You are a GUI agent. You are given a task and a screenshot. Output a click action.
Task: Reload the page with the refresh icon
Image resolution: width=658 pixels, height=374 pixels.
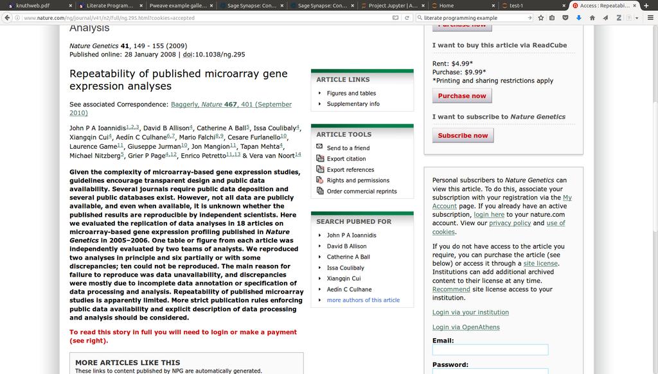[407, 18]
